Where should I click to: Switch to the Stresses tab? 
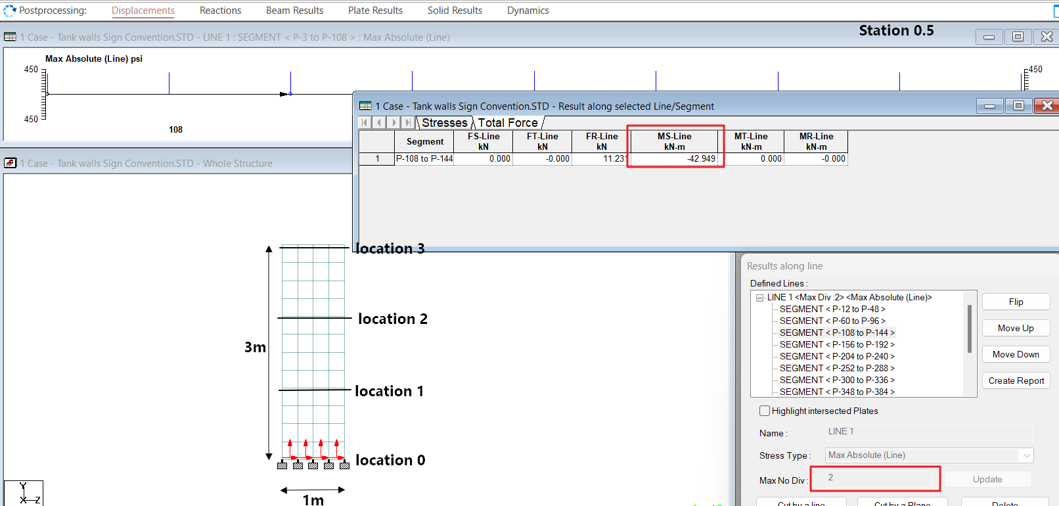pos(444,123)
